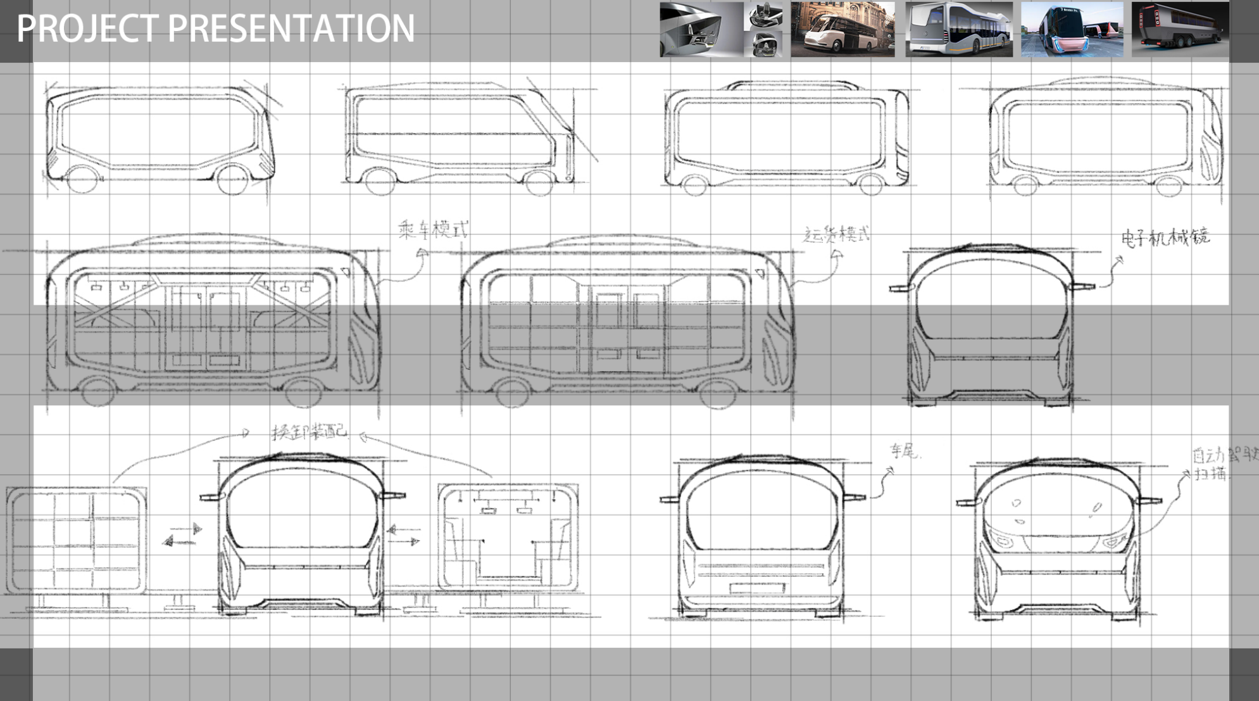Viewport: 1259px width, 701px height.
Task: Select the driver seat capsule mini thumbnail
Action: click(763, 43)
